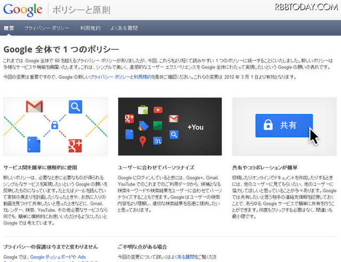Switch to the 利用規約 tab in the navigation bar
The width and height of the screenshot is (341, 262).
coord(90,28)
